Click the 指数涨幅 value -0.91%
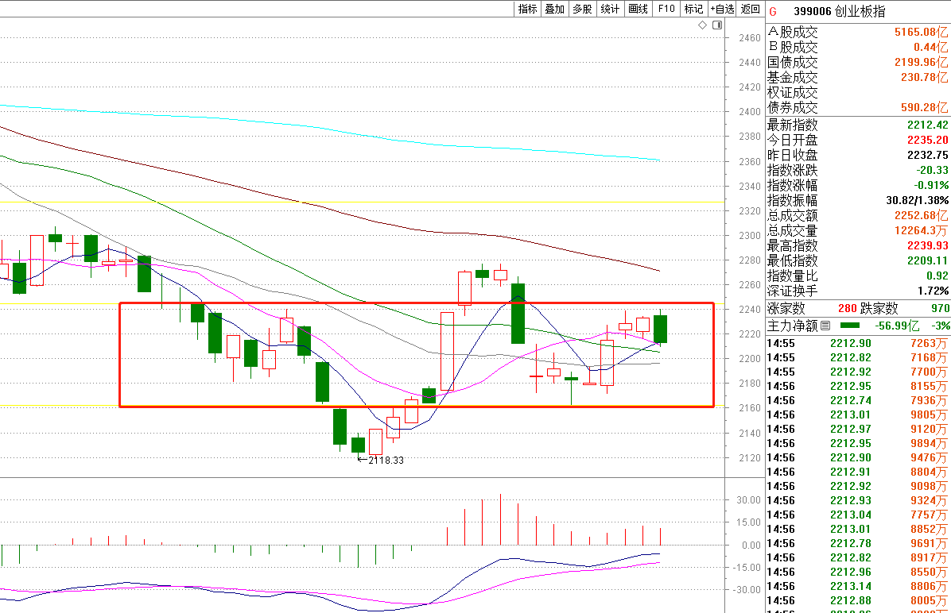Image resolution: width=951 pixels, height=613 pixels. pyautogui.click(x=931, y=185)
